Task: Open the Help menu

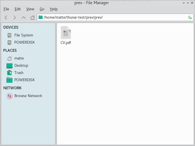Action: tap(54, 9)
